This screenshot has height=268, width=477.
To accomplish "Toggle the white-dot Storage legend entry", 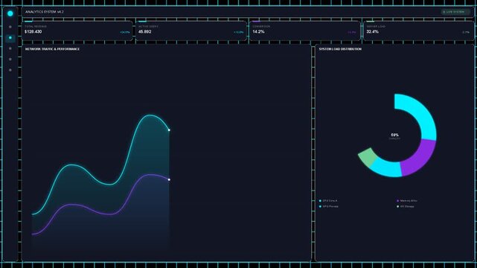I will pos(406,206).
